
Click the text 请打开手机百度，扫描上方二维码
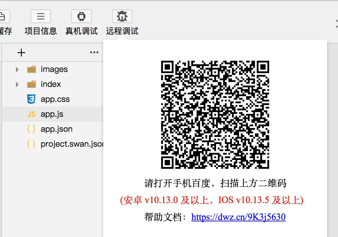pyautogui.click(x=215, y=183)
